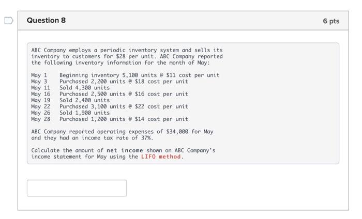Select the 'May 3 Purchased 2,200 units' line
The image size is (362, 219).
click(x=110, y=82)
